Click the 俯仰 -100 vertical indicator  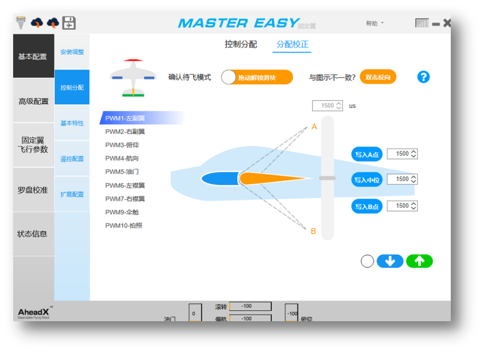pyautogui.click(x=291, y=312)
